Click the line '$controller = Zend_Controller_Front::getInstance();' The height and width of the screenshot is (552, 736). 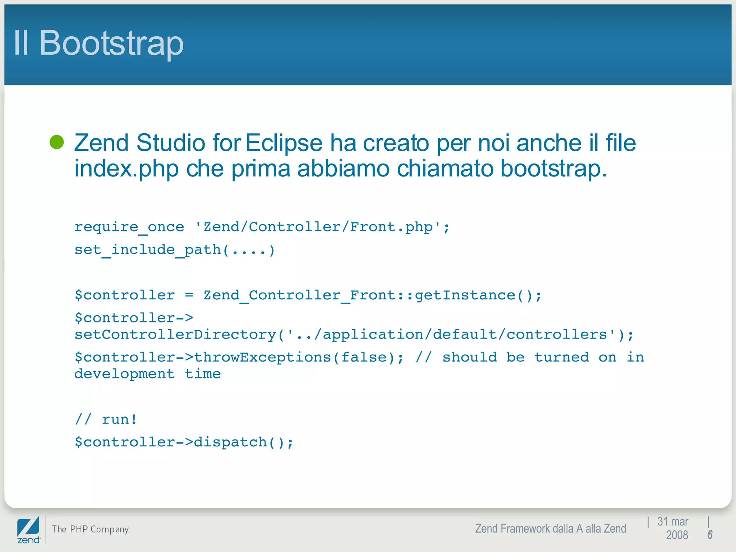coord(308,295)
